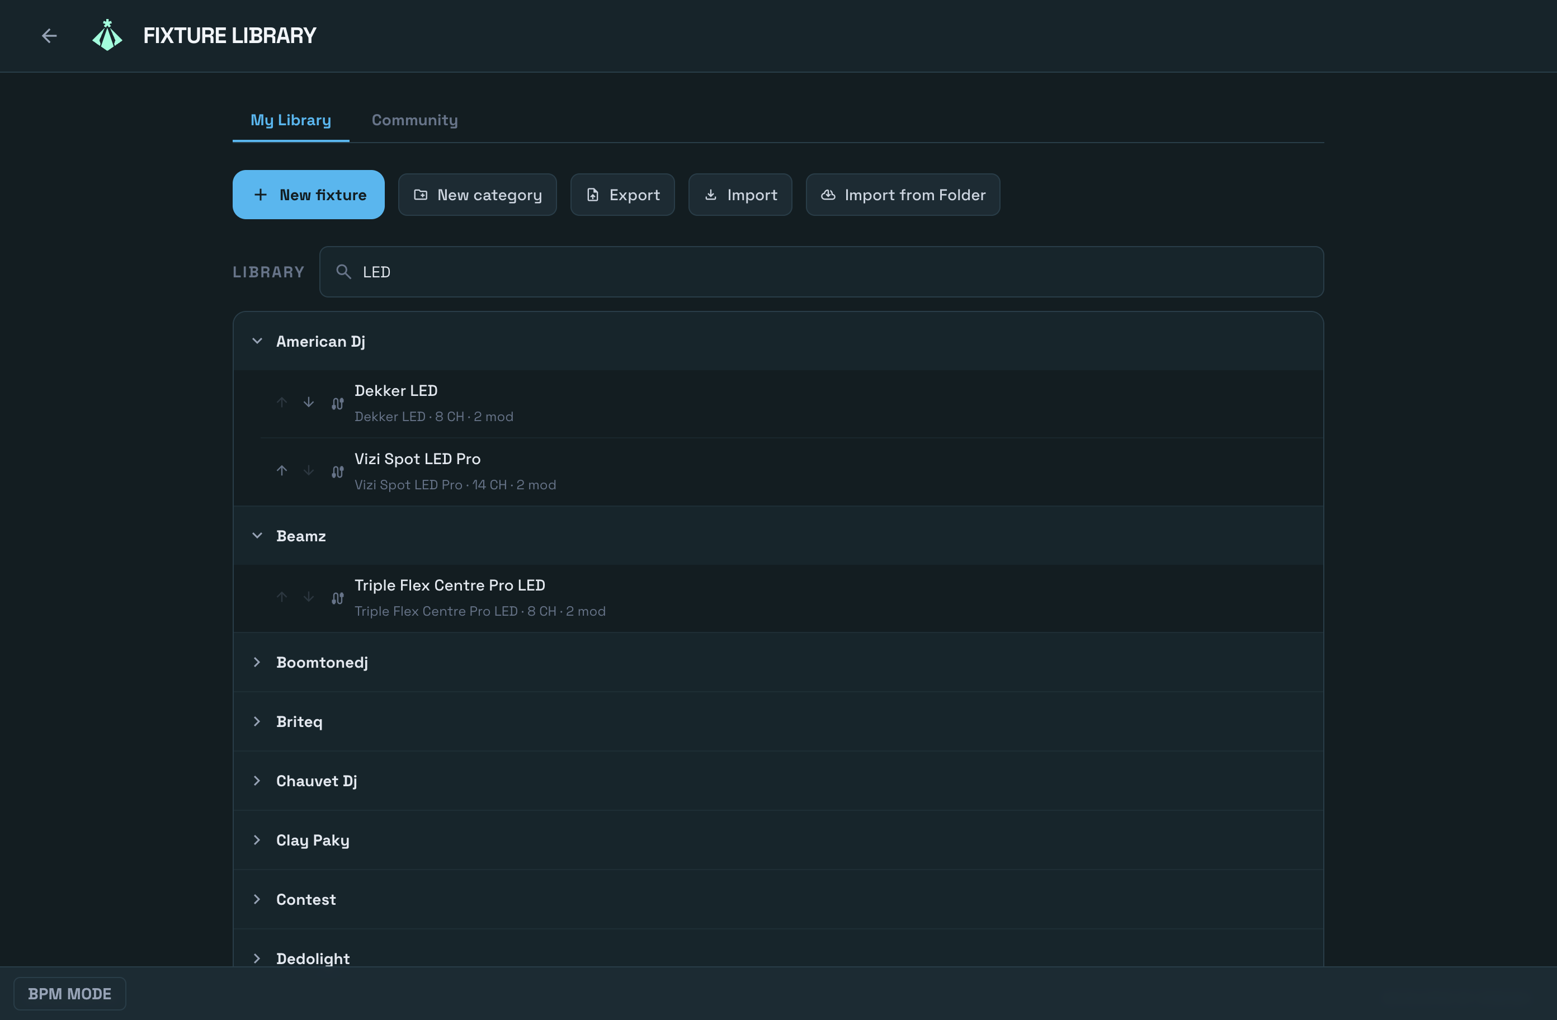Click 'Dekker LED · 8 CH · 2 mod' details
Image resolution: width=1557 pixels, height=1020 pixels.
pyautogui.click(x=434, y=417)
